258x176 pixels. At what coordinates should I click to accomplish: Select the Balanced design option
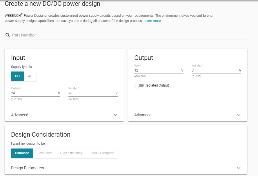coord(22,153)
